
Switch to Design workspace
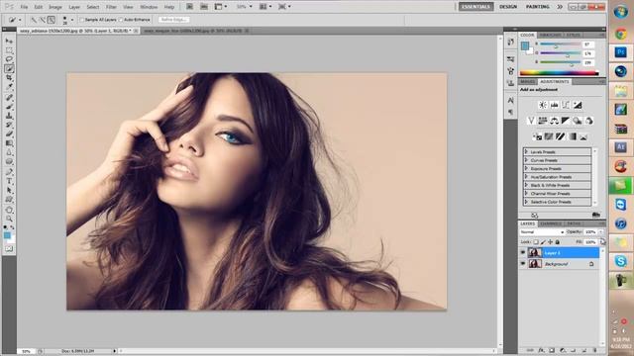click(508, 7)
